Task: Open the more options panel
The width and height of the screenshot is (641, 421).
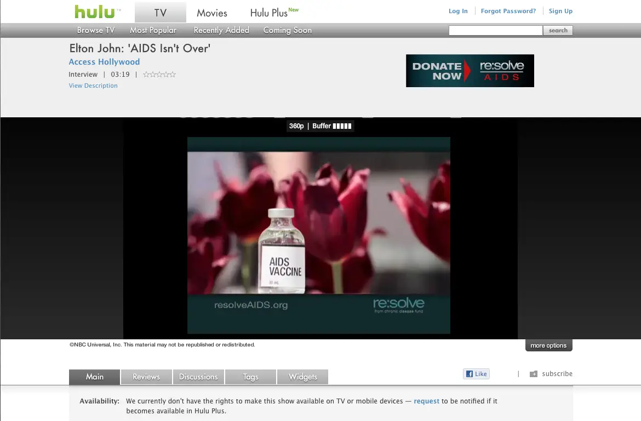Action: coord(548,345)
